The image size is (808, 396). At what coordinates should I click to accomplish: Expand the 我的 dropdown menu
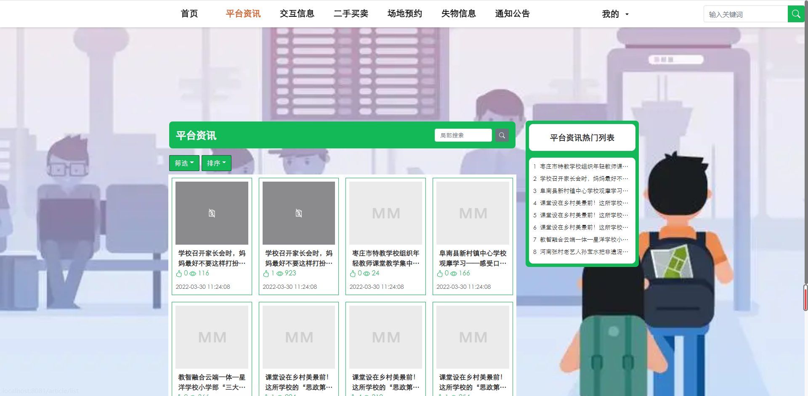pyautogui.click(x=614, y=13)
